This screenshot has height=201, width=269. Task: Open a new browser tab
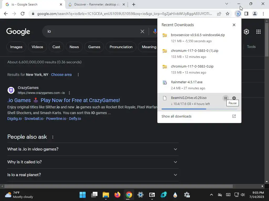coord(134,4)
